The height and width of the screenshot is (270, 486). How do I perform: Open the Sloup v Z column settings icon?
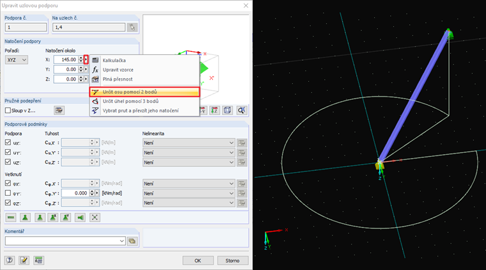point(59,110)
